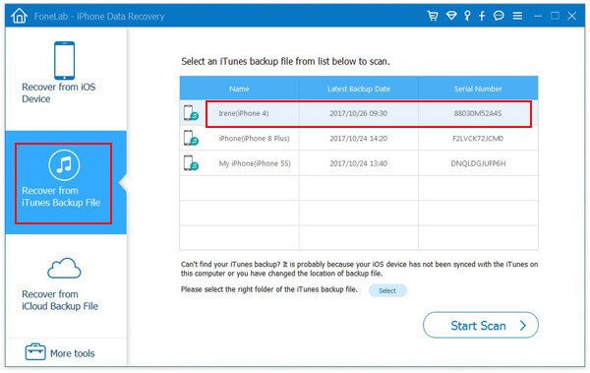
Task: Click the phone icon above Recover from iOS Device
Action: [x=64, y=60]
